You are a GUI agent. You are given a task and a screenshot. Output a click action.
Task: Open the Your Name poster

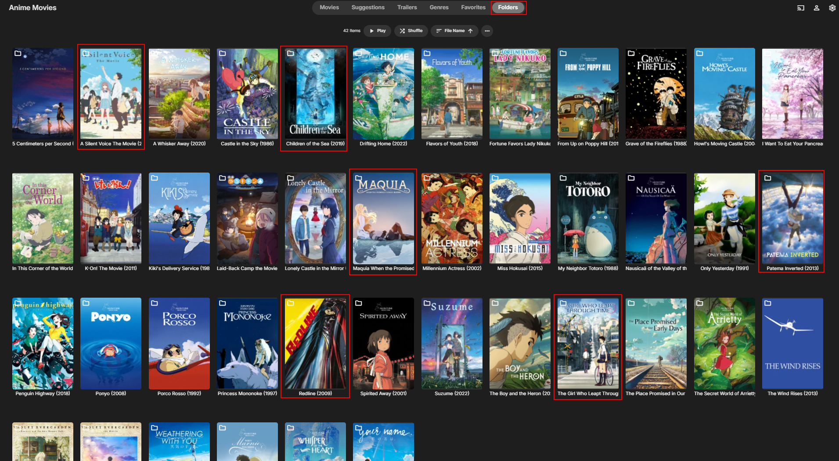(x=384, y=442)
